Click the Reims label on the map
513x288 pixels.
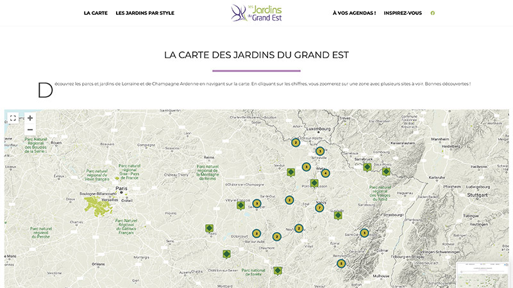(209, 157)
